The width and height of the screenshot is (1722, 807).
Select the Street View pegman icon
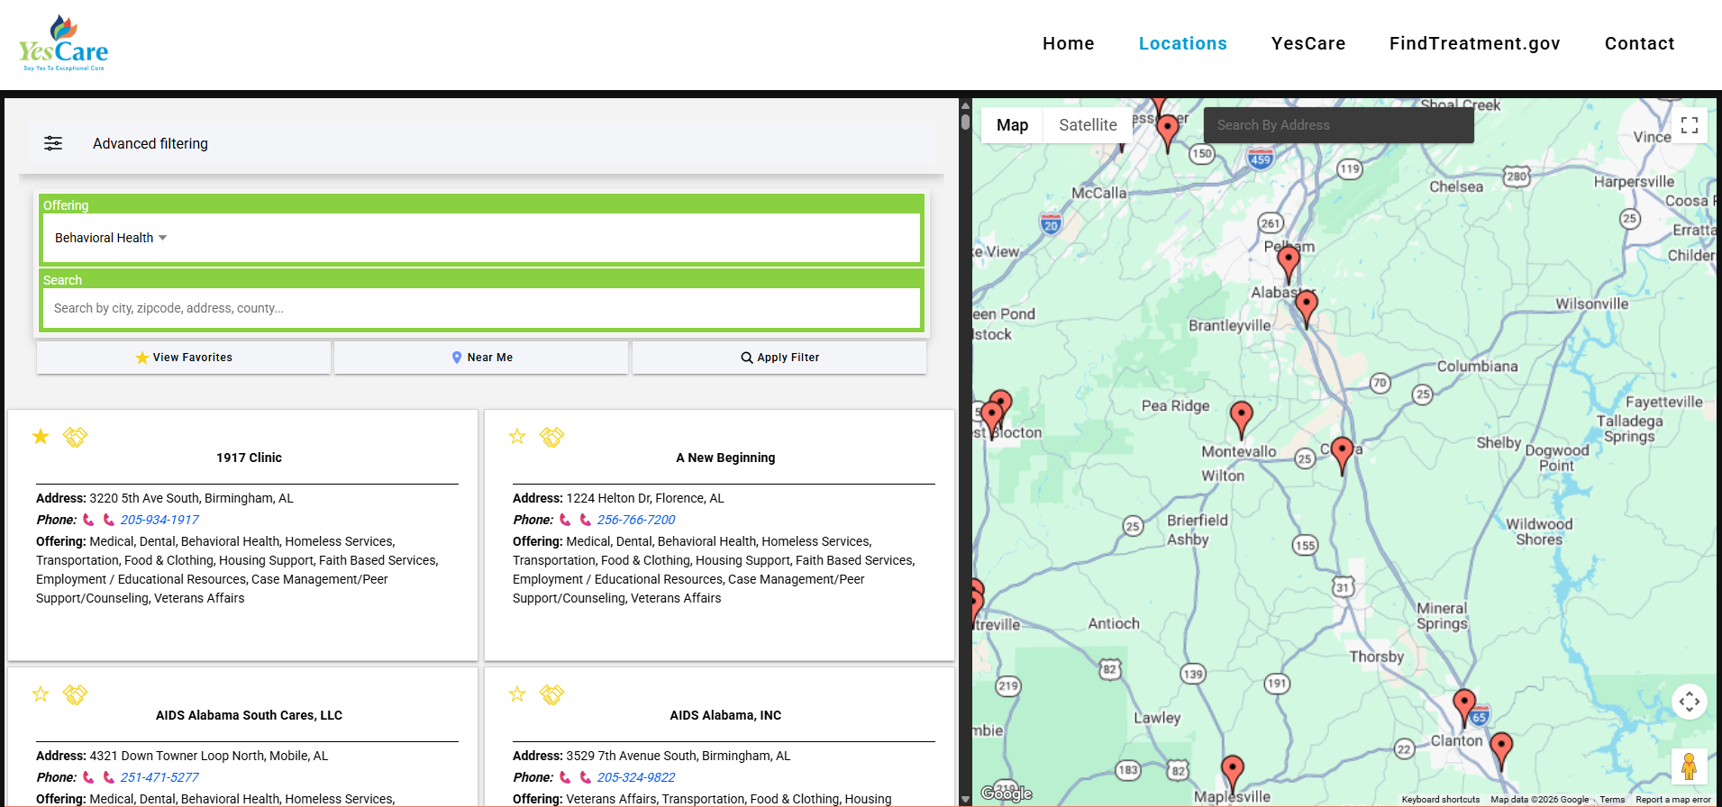click(x=1690, y=766)
